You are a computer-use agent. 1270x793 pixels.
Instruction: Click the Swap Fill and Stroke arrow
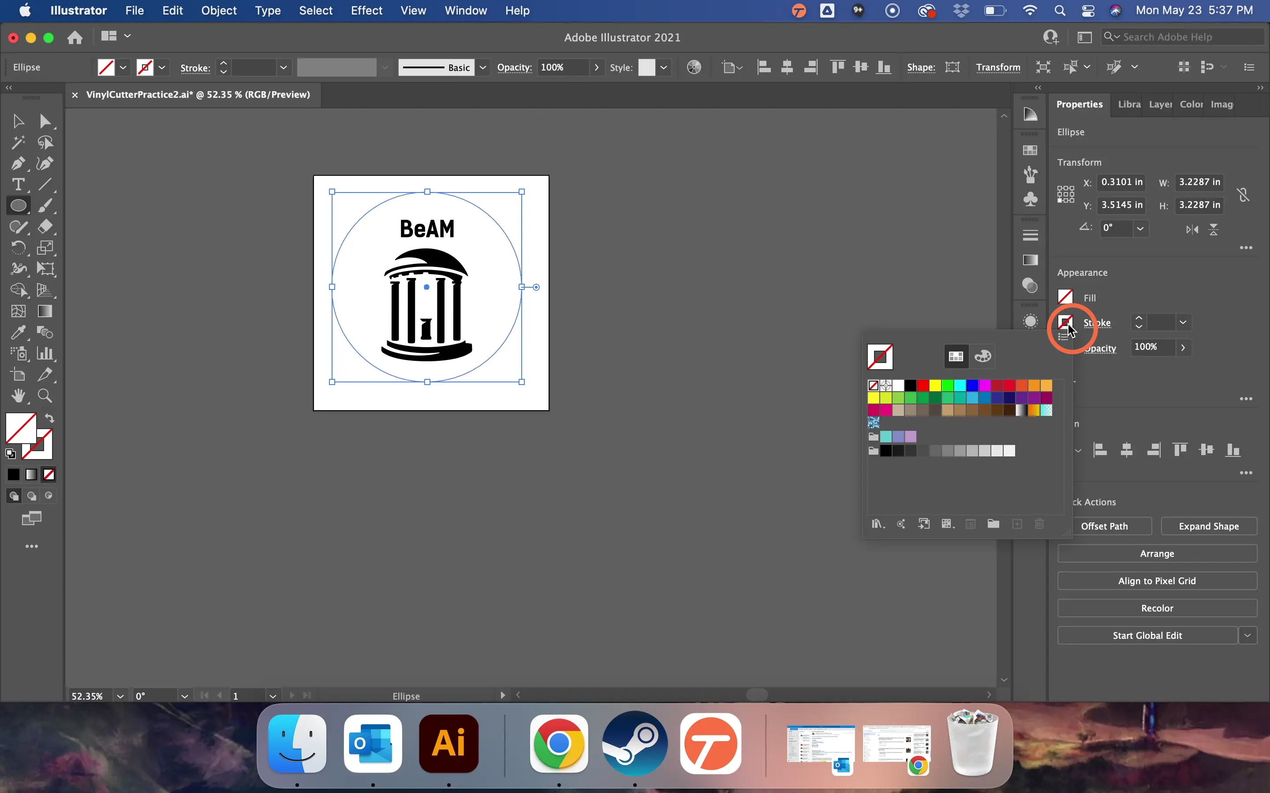pos(49,419)
